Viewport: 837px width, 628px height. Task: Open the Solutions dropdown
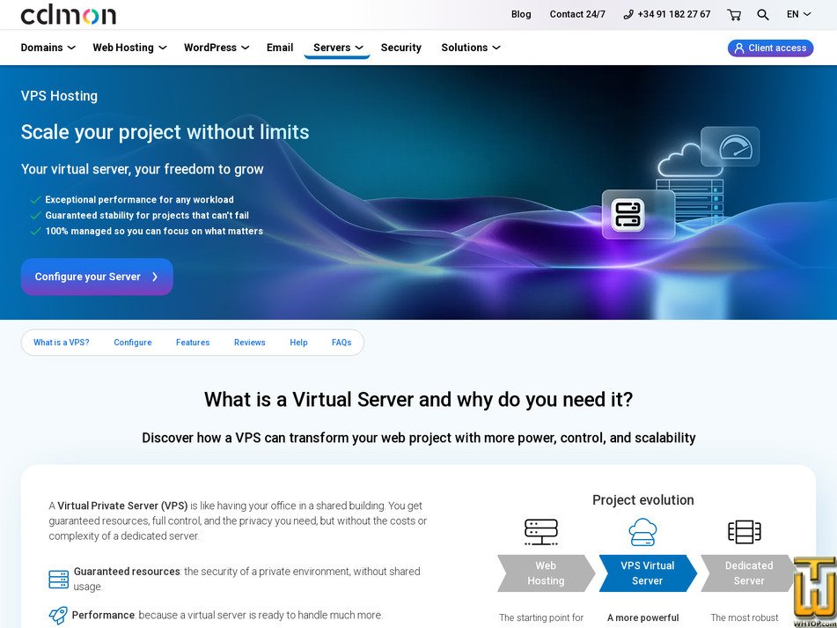tap(470, 48)
